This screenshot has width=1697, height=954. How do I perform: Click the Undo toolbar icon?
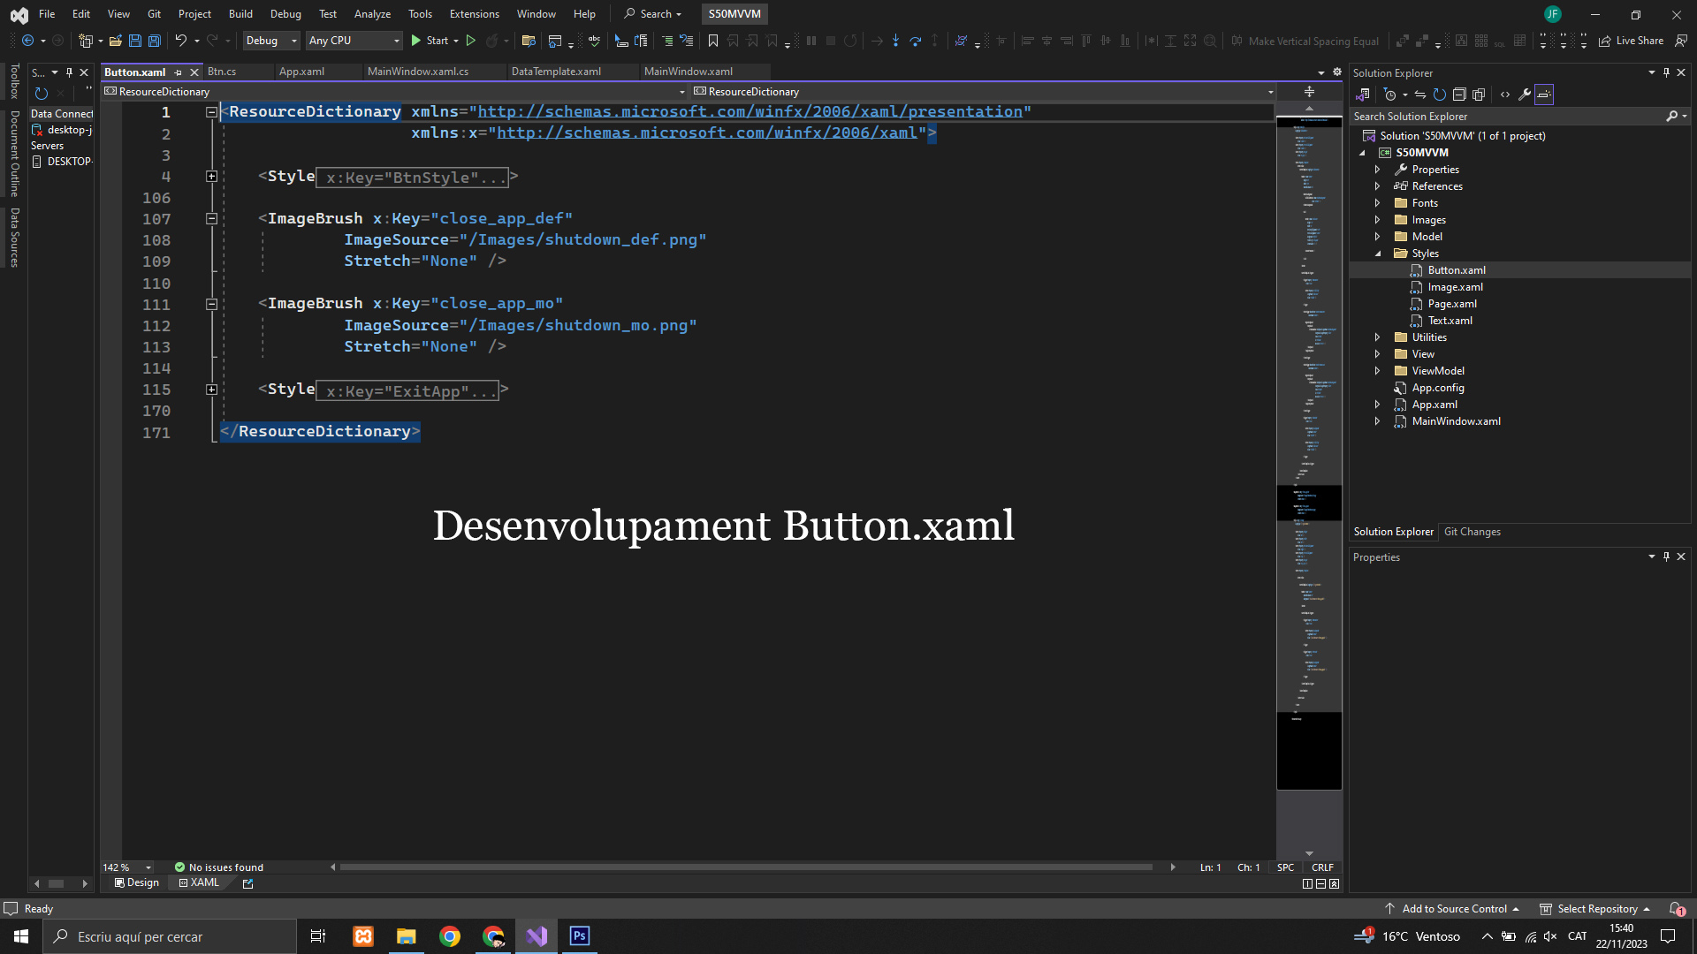[x=180, y=41]
